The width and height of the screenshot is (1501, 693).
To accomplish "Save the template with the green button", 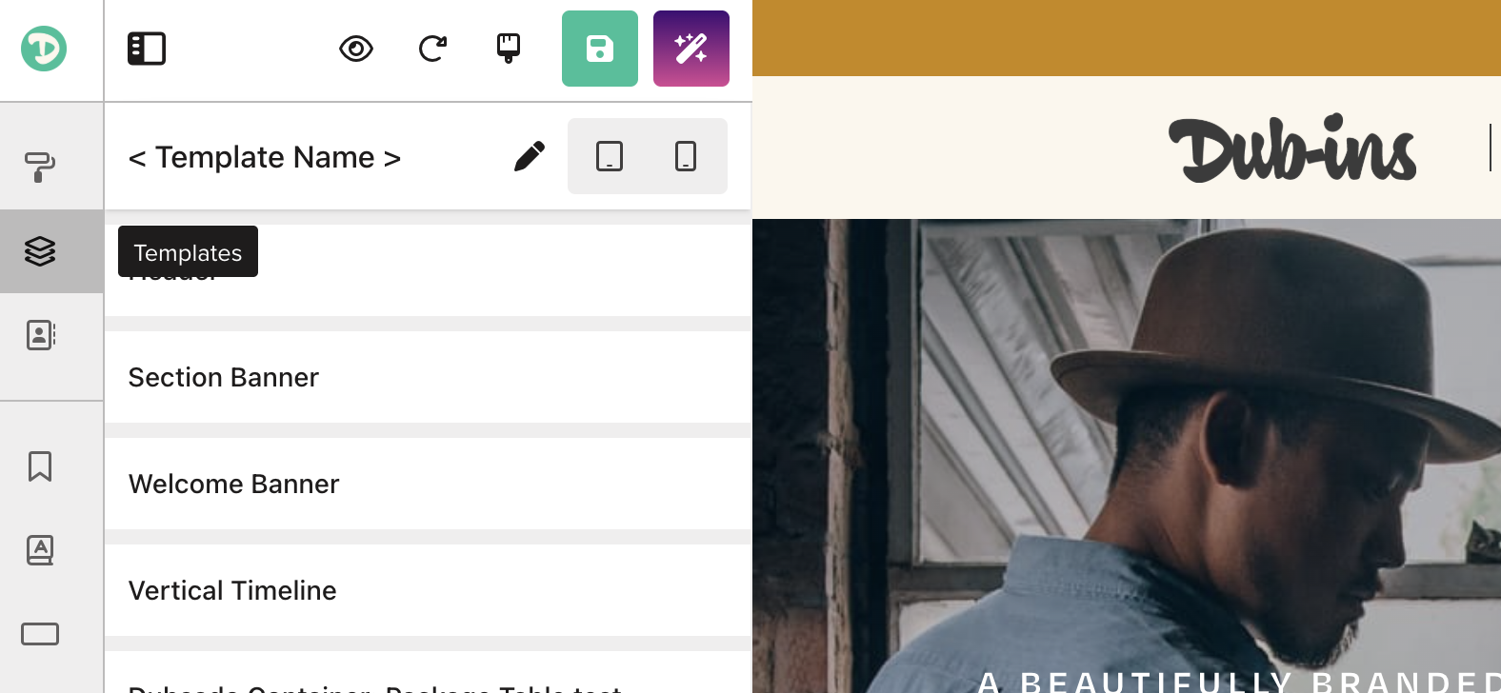I will click(600, 49).
